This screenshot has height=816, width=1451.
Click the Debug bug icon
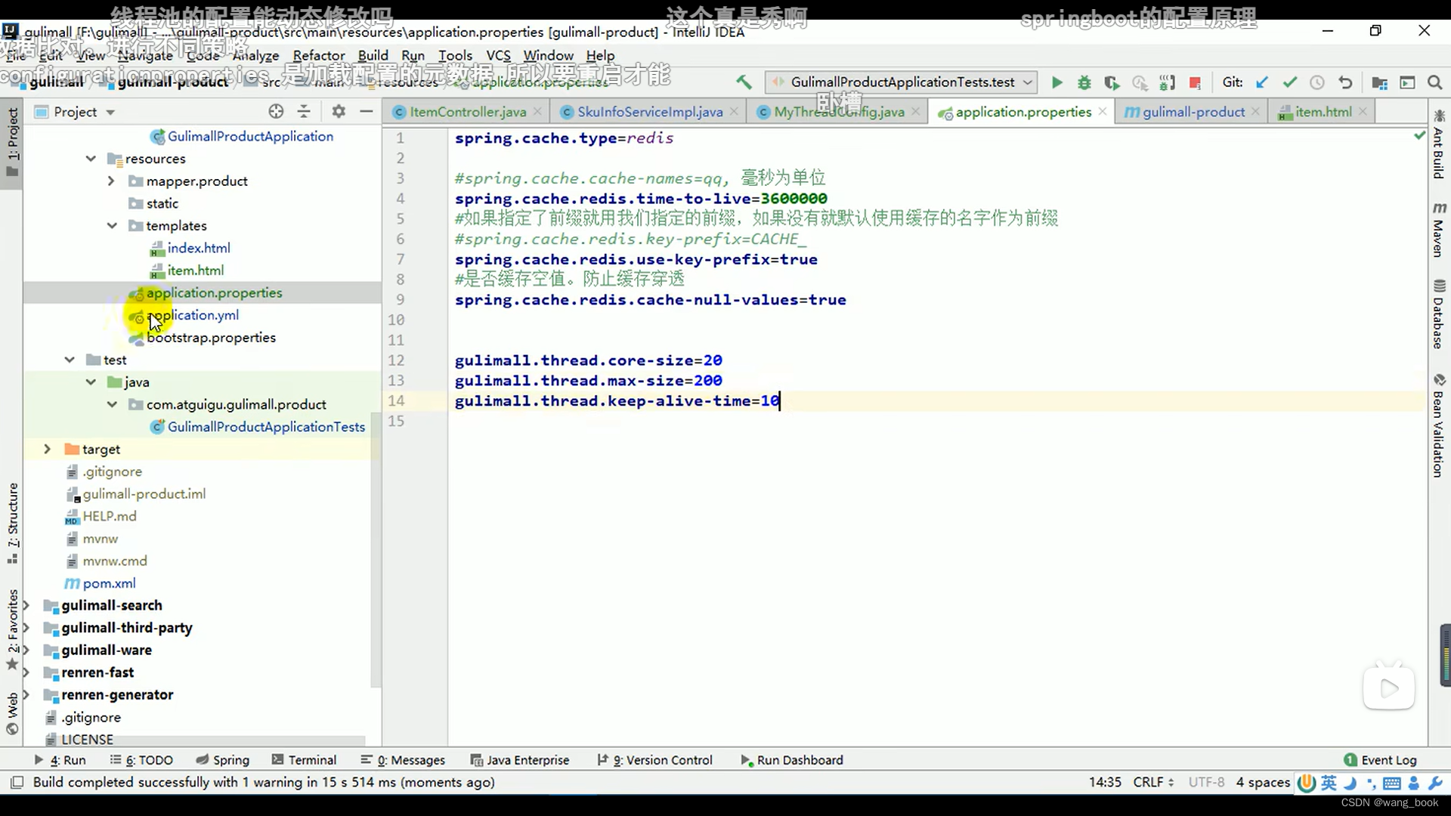[x=1084, y=82]
